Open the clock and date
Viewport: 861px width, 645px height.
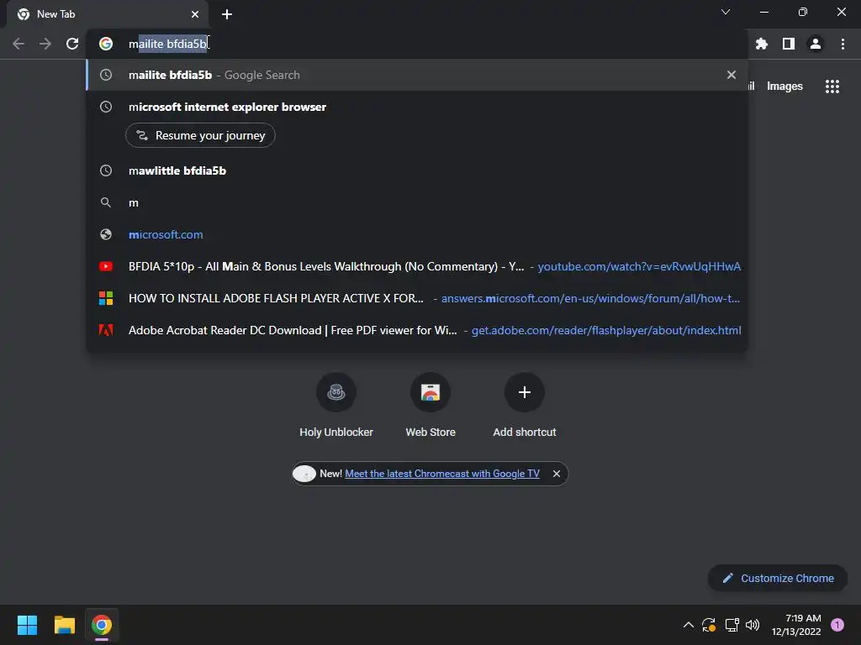pos(796,625)
